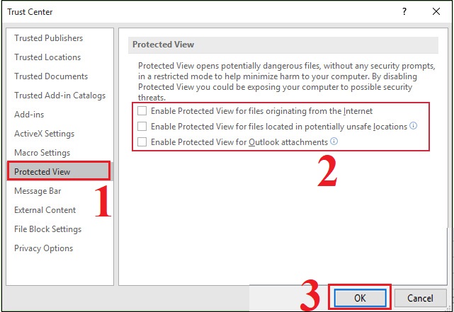Click the Help question mark icon
This screenshot has height=312, width=454.
tap(404, 11)
